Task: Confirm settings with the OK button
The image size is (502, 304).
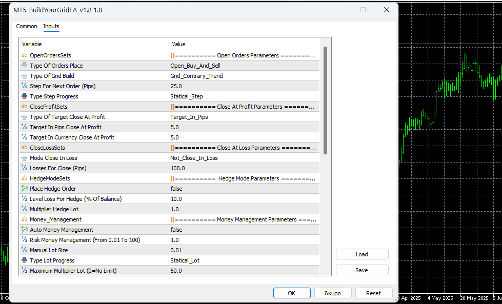Action: 292,293
